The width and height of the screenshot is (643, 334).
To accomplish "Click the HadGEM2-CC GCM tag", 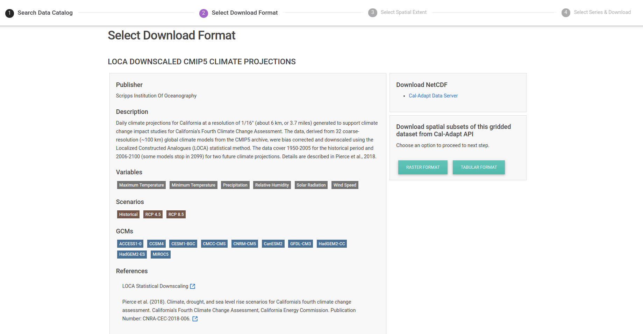I will click(x=332, y=244).
